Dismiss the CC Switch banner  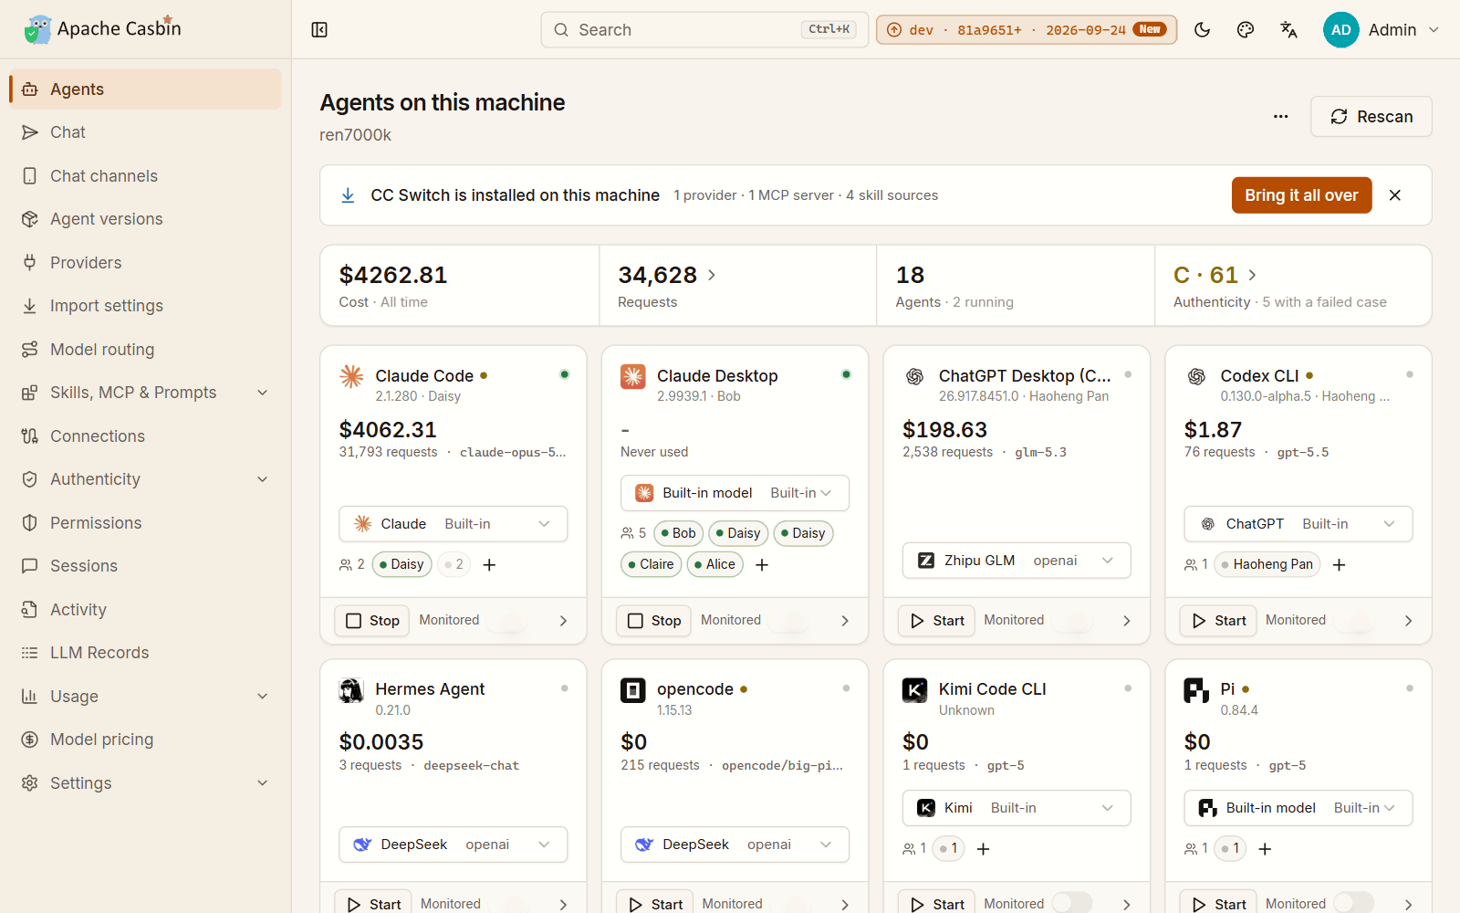coord(1395,195)
